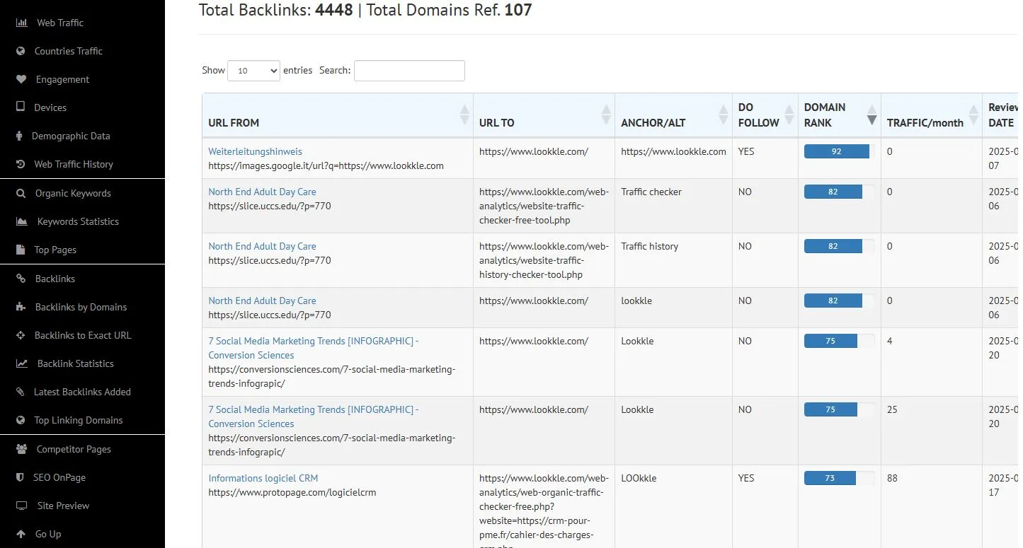Click the LOOkkle anchor text cell

[639, 478]
